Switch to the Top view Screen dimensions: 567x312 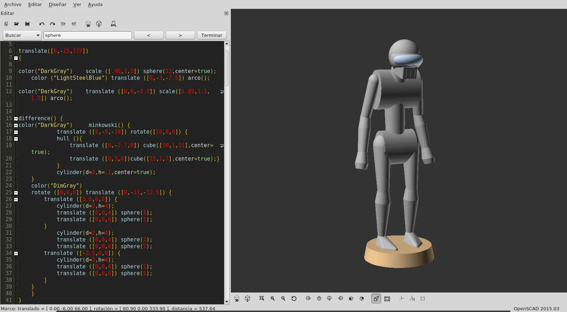point(319,299)
